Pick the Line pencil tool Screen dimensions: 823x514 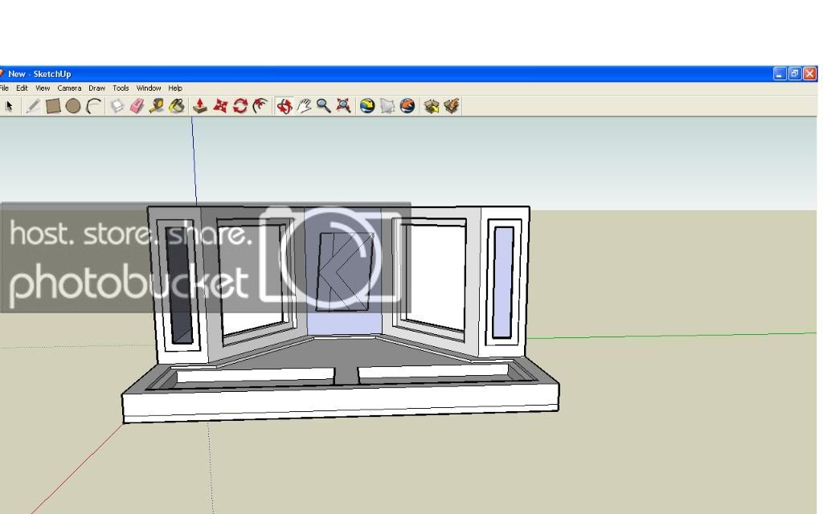click(32, 107)
